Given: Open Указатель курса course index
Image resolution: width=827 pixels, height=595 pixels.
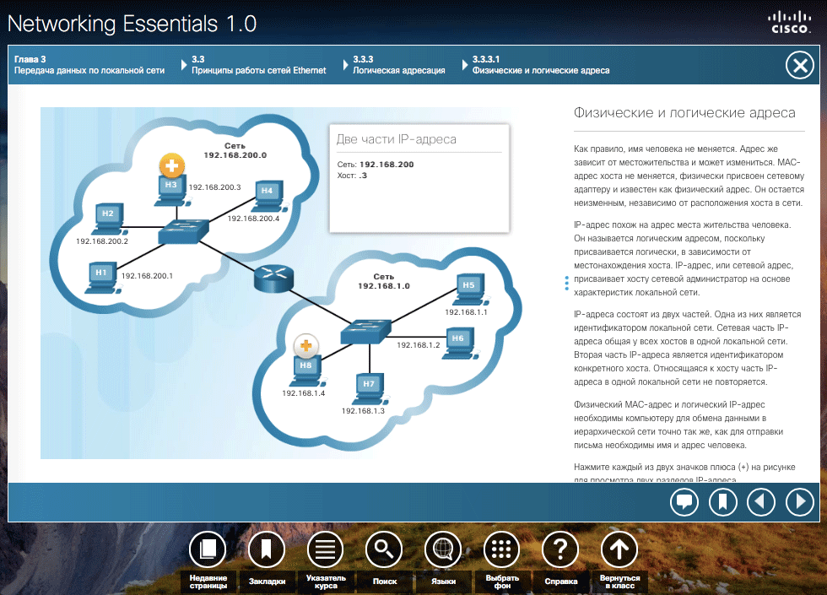Looking at the screenshot, I should point(326,549).
